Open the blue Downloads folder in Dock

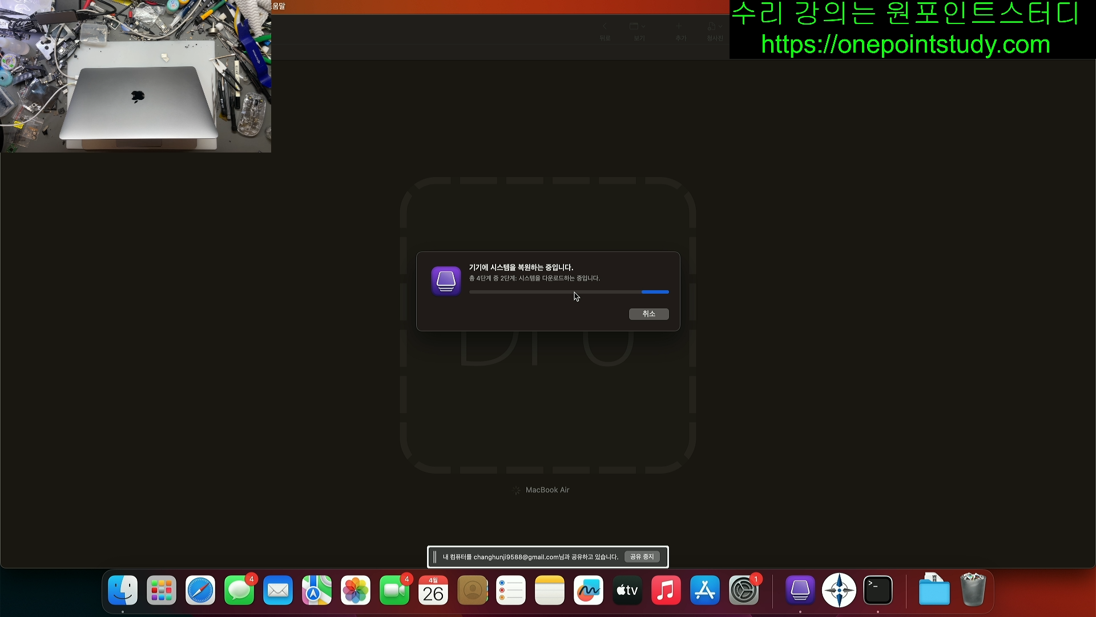click(x=934, y=589)
